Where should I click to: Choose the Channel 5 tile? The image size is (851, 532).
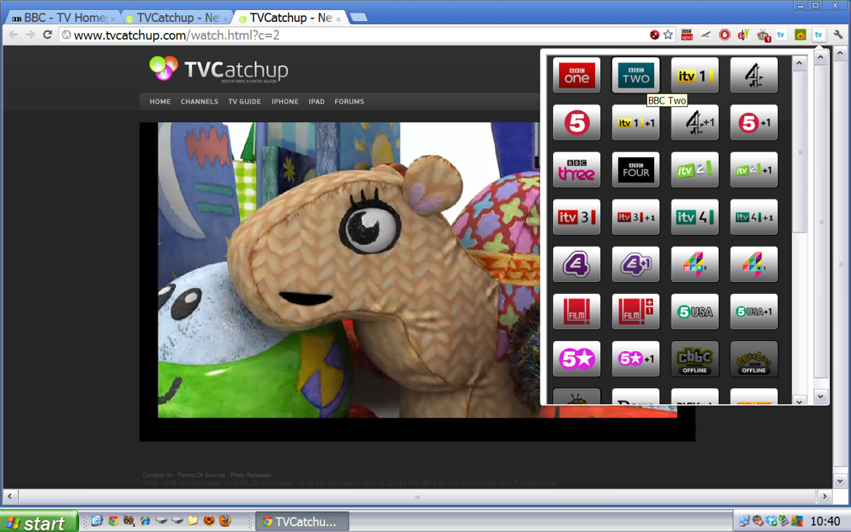pos(576,122)
